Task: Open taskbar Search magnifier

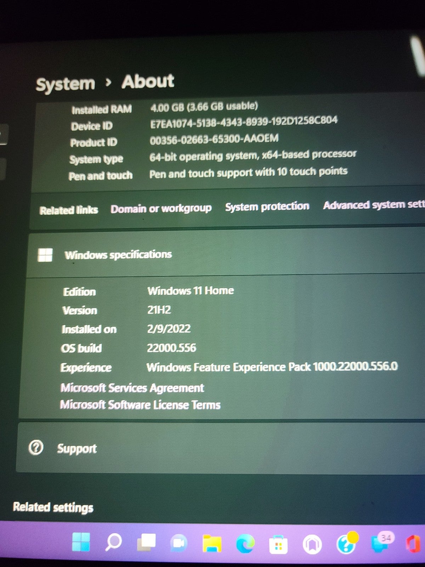Action: [x=114, y=542]
